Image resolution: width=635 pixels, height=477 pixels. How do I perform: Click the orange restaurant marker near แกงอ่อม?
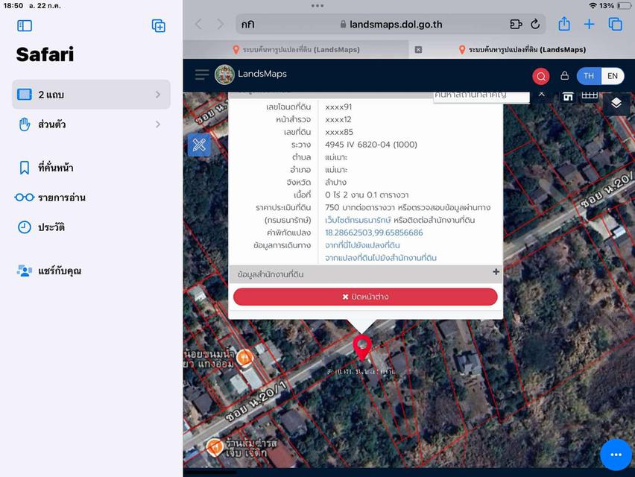pyautogui.click(x=244, y=358)
